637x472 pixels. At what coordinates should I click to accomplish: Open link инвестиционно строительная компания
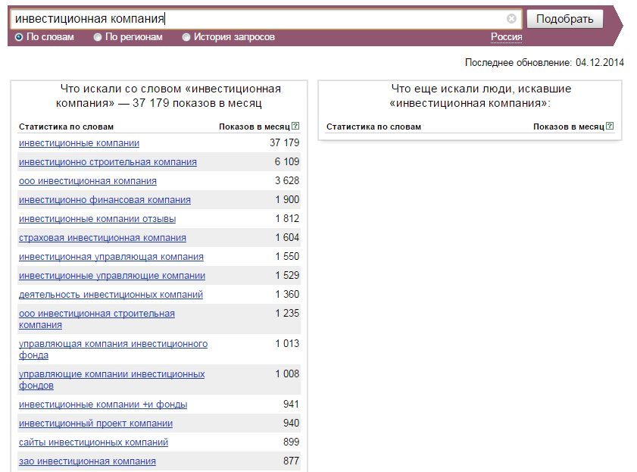[x=108, y=162]
